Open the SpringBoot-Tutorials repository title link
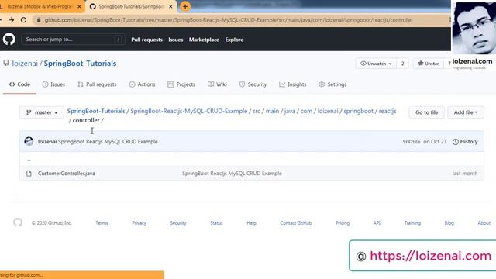496x279 pixels. (x=80, y=64)
